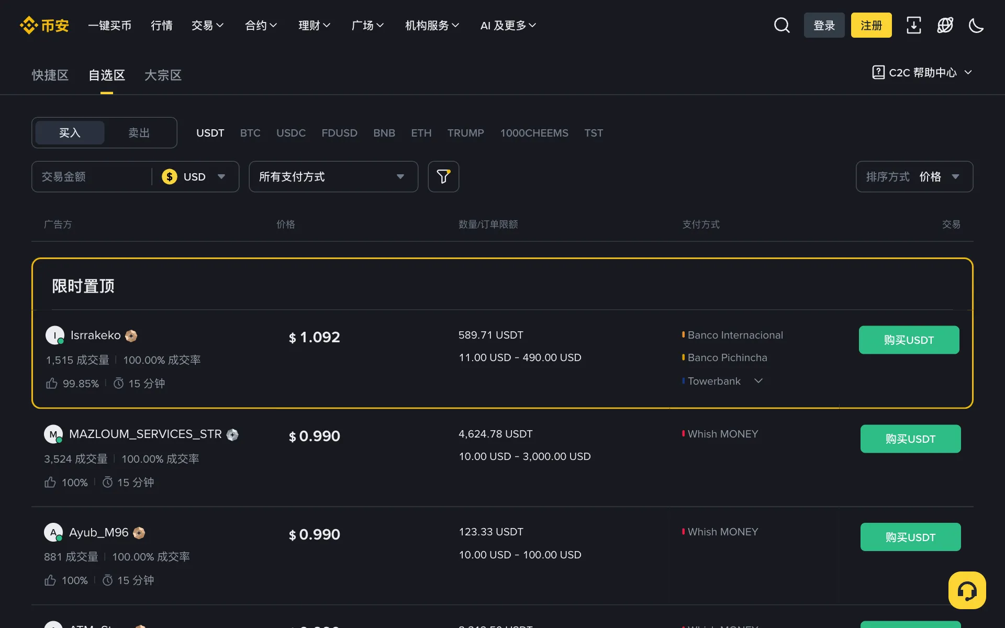Open the 排序方式 价格 sort dropdown
Viewport: 1005px width, 628px height.
914,177
